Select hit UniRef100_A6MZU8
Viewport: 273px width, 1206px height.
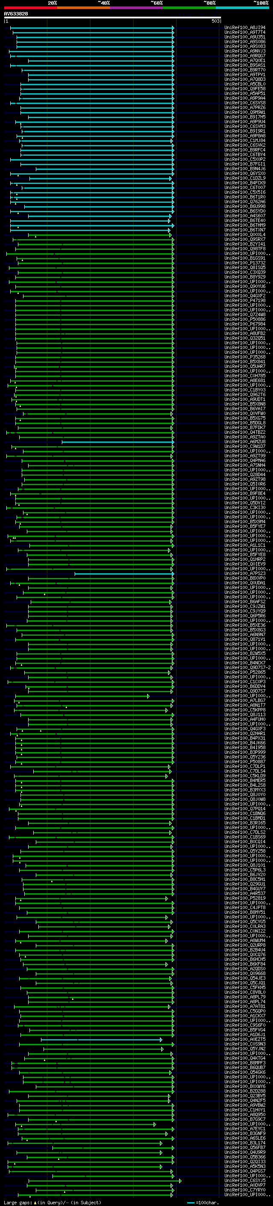[245, 442]
